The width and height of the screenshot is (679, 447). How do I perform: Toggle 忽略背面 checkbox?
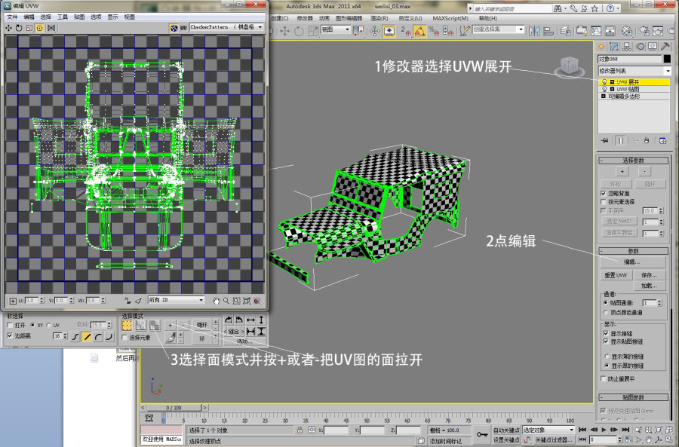604,193
